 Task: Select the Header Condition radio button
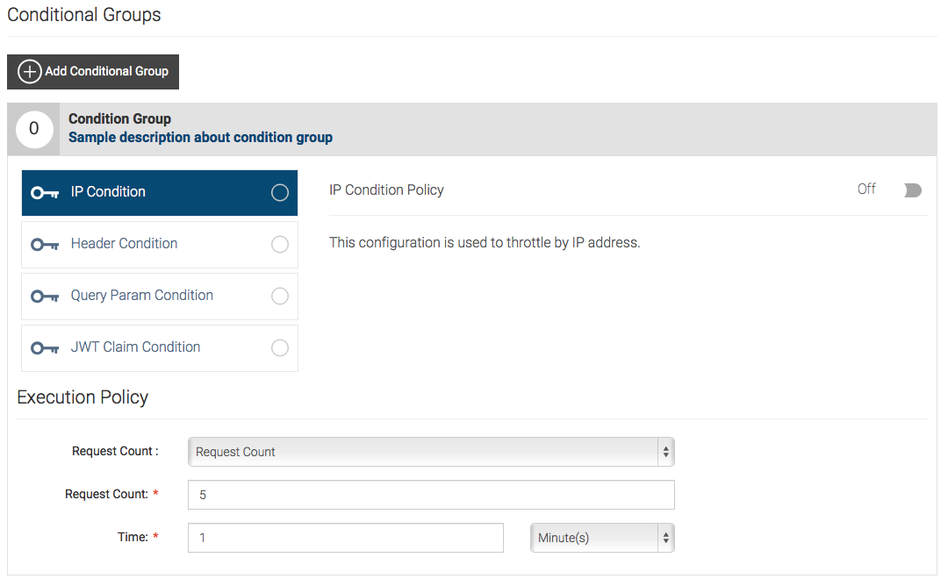279,244
